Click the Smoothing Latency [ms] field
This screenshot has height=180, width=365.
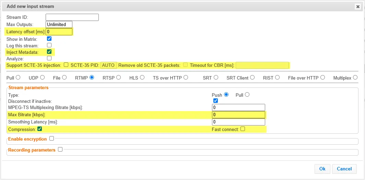[239, 122]
